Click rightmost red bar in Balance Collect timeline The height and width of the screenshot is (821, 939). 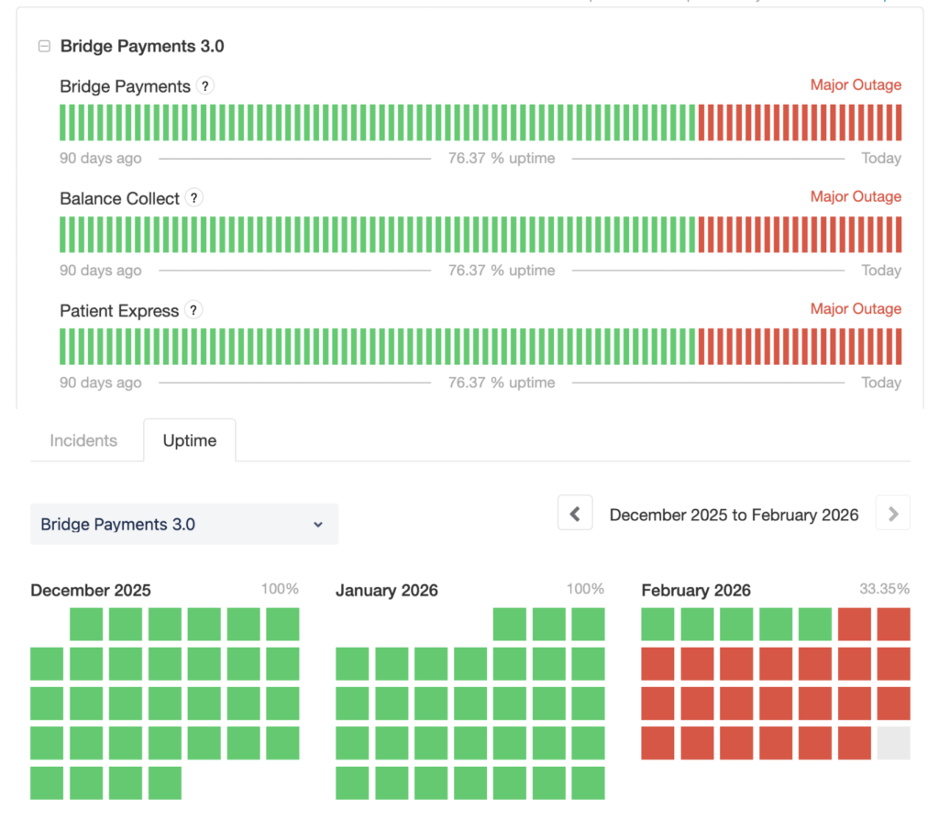pos(899,235)
